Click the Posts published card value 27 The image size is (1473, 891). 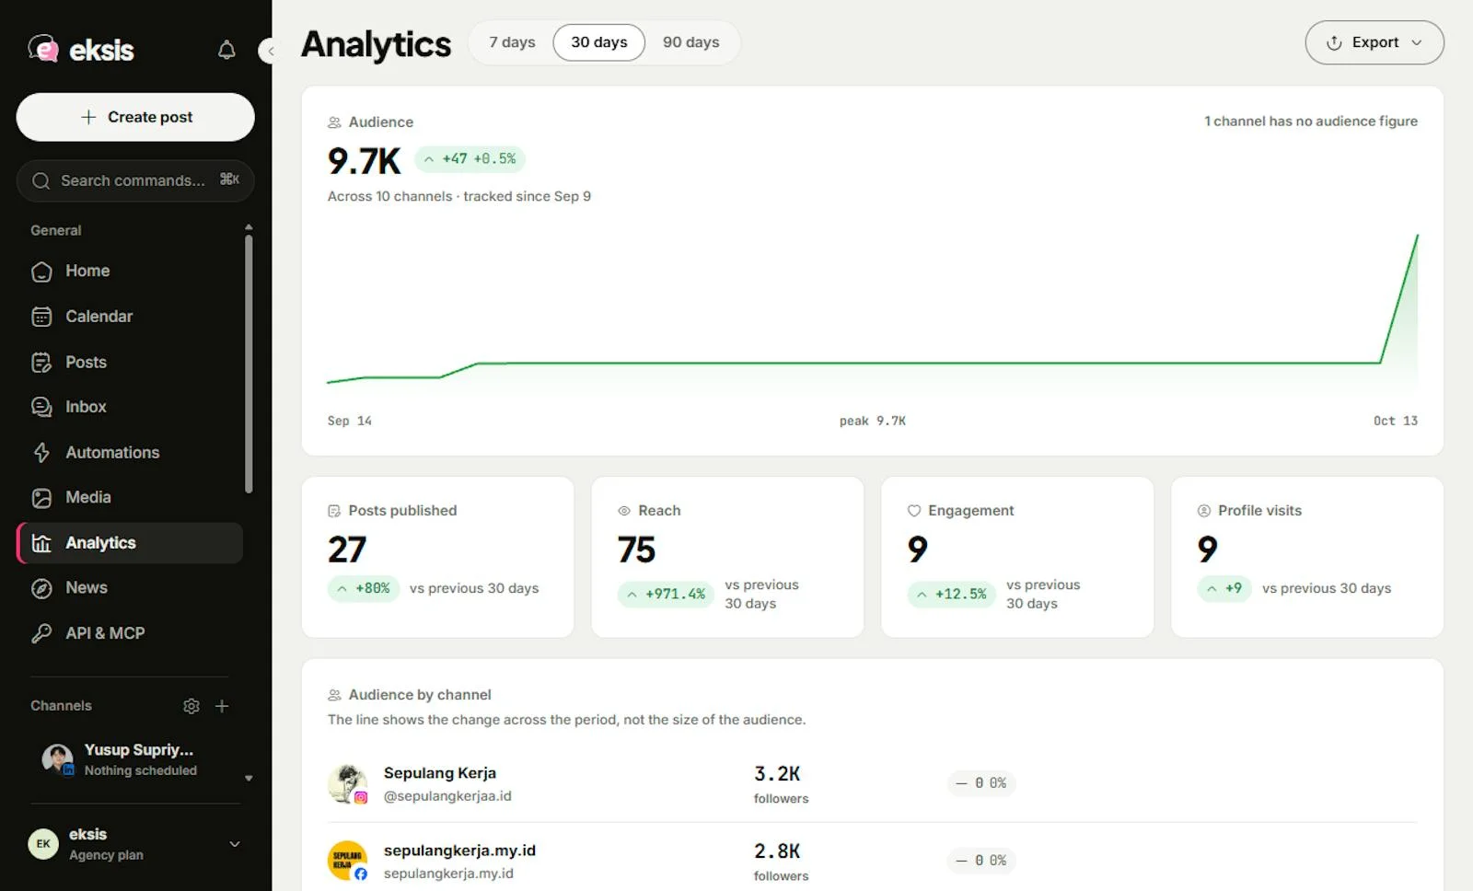point(347,550)
